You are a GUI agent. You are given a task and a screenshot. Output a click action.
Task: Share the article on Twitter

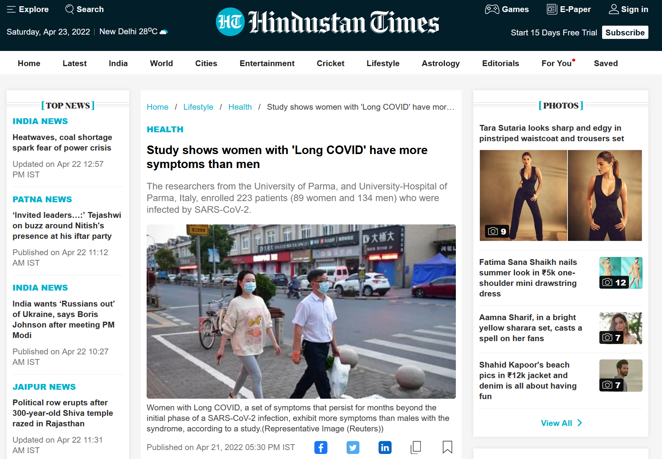353,447
